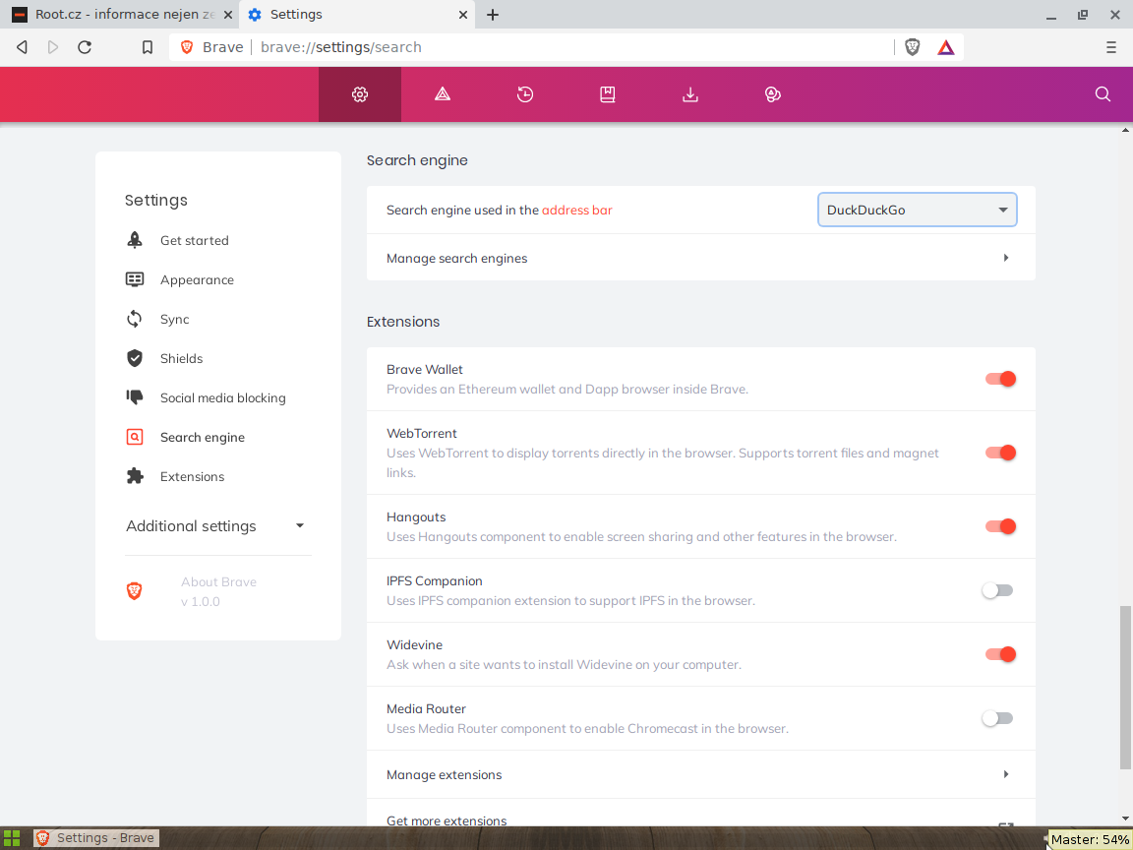Open Appearance settings section
The height and width of the screenshot is (850, 1133).
pos(198,279)
